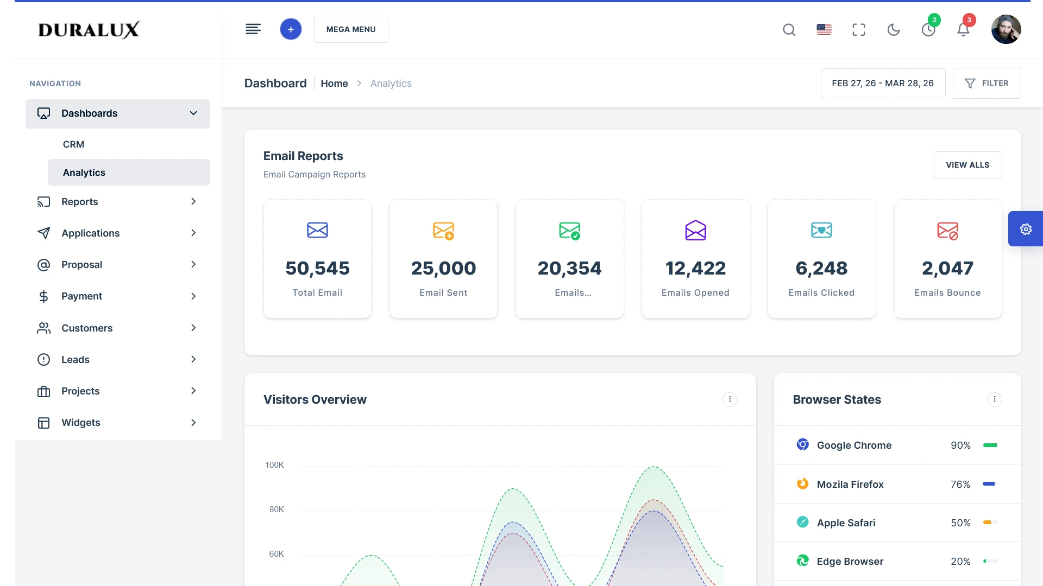The height and width of the screenshot is (586, 1043).
Task: Click the Customers people icon
Action: pyautogui.click(x=43, y=328)
